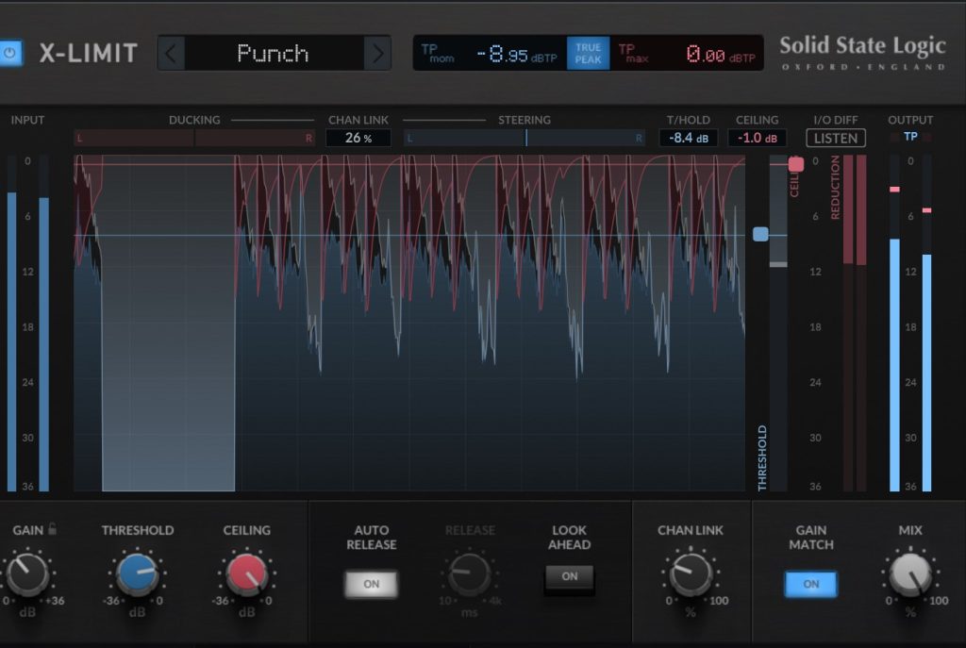
Task: Click the gain lock icon
Action: [x=52, y=530]
